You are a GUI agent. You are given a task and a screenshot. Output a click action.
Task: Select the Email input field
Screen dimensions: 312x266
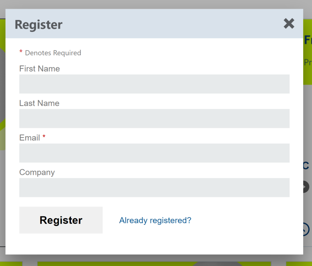point(154,153)
